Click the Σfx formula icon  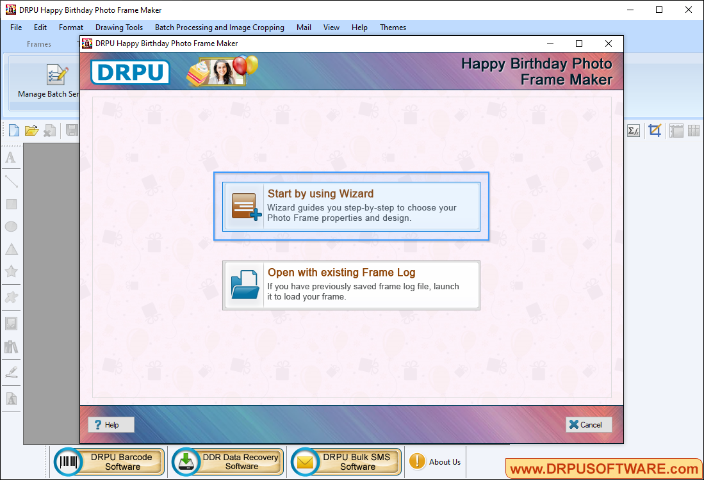(x=634, y=131)
